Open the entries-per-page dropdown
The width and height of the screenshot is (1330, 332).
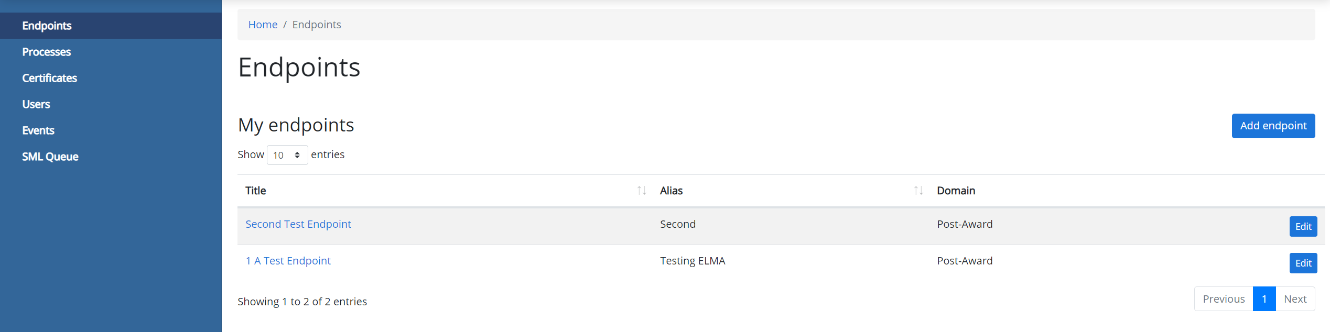287,155
